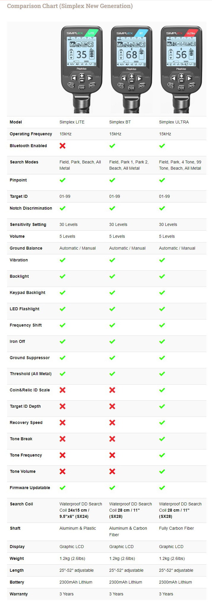Click the Search Coil row label
The image size is (212, 604).
[x=21, y=504]
